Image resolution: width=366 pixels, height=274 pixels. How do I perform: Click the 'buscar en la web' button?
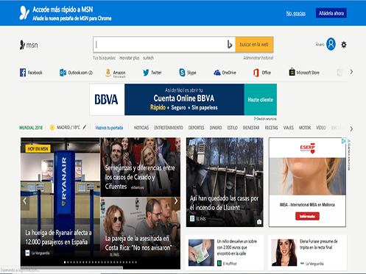[254, 44]
